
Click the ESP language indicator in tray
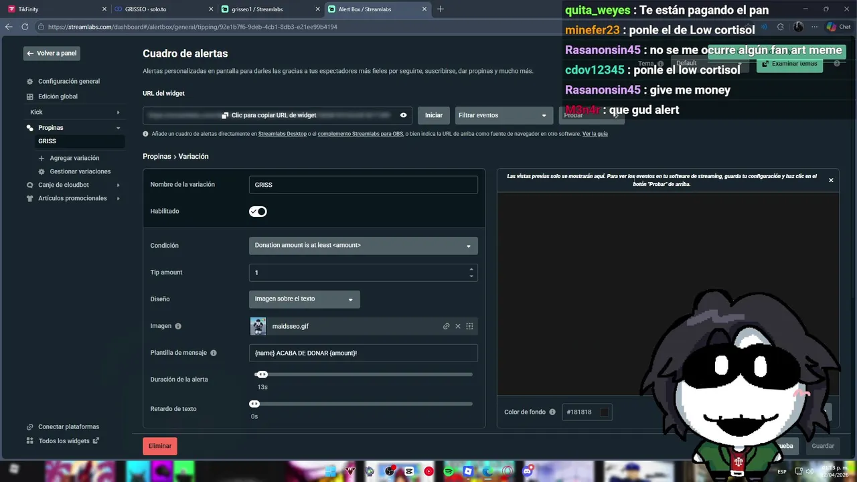(782, 472)
